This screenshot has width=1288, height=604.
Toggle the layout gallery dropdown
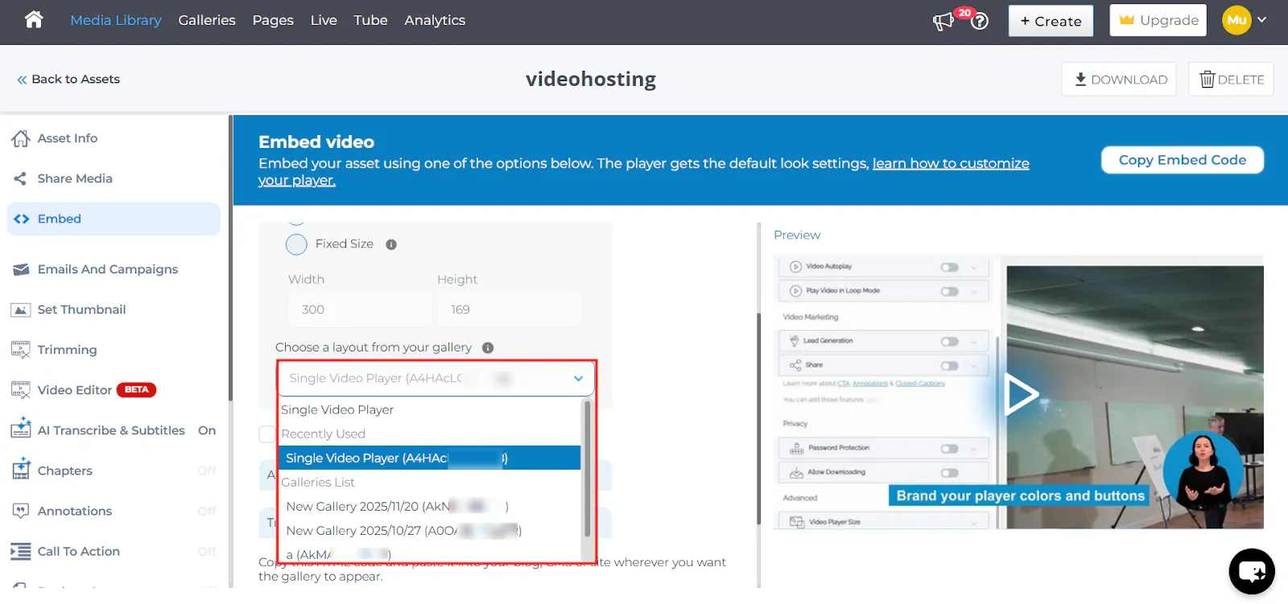(x=436, y=378)
